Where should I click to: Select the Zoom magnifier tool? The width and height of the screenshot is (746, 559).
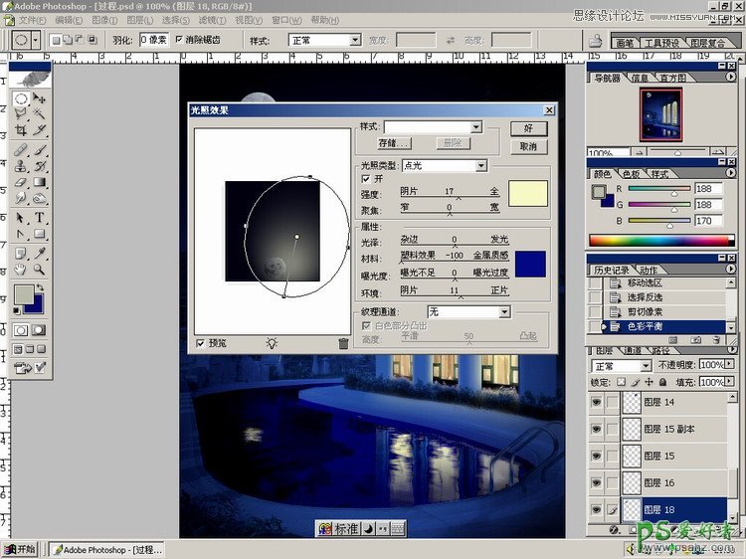[40, 269]
